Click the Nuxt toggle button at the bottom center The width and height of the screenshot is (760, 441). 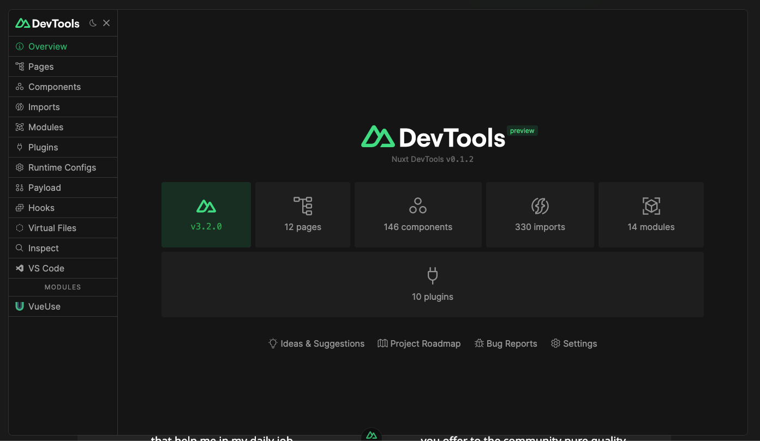click(372, 435)
